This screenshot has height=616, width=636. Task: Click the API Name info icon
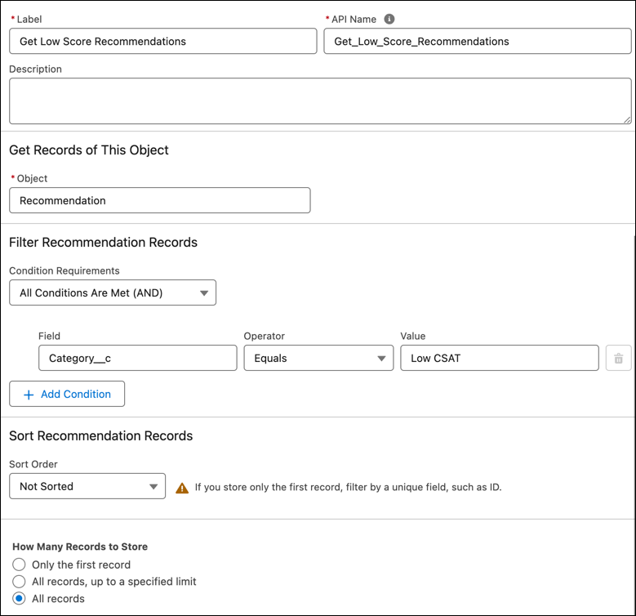tap(389, 19)
